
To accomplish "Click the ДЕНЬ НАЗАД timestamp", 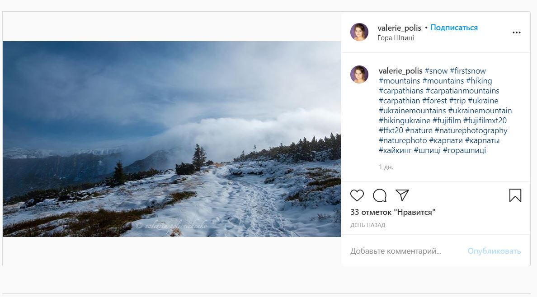I will tap(367, 225).
